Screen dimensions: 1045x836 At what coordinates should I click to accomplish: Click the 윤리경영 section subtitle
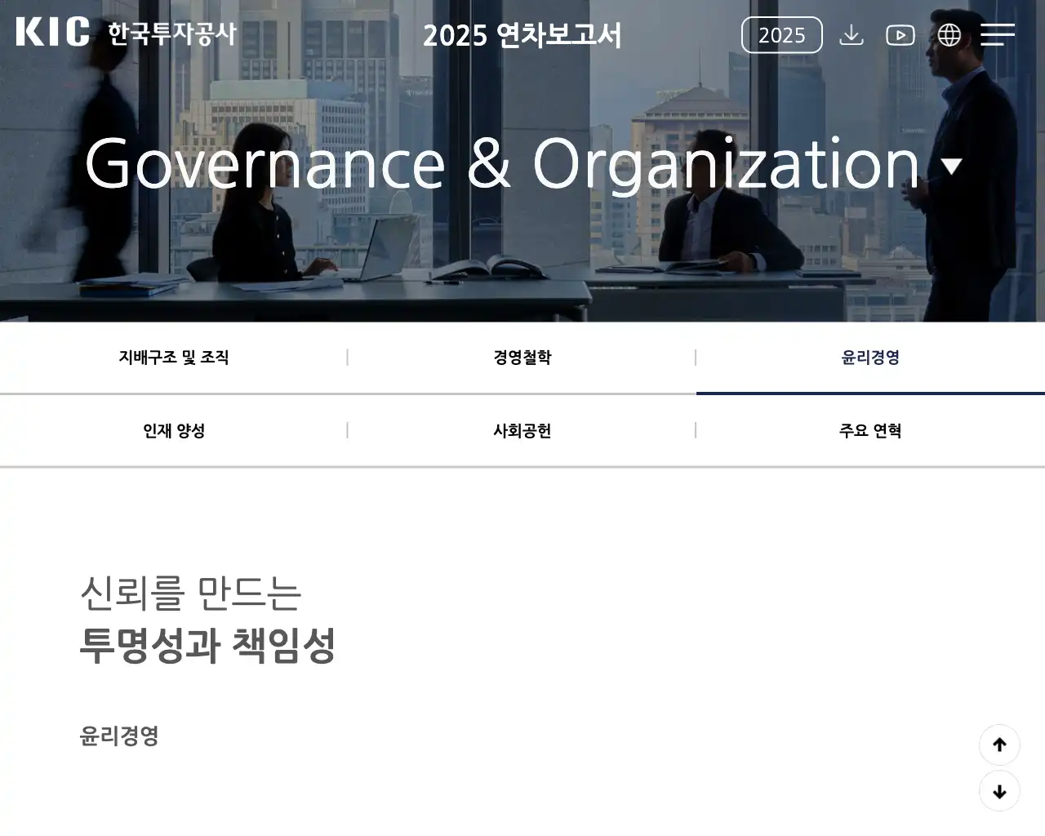pos(119,736)
